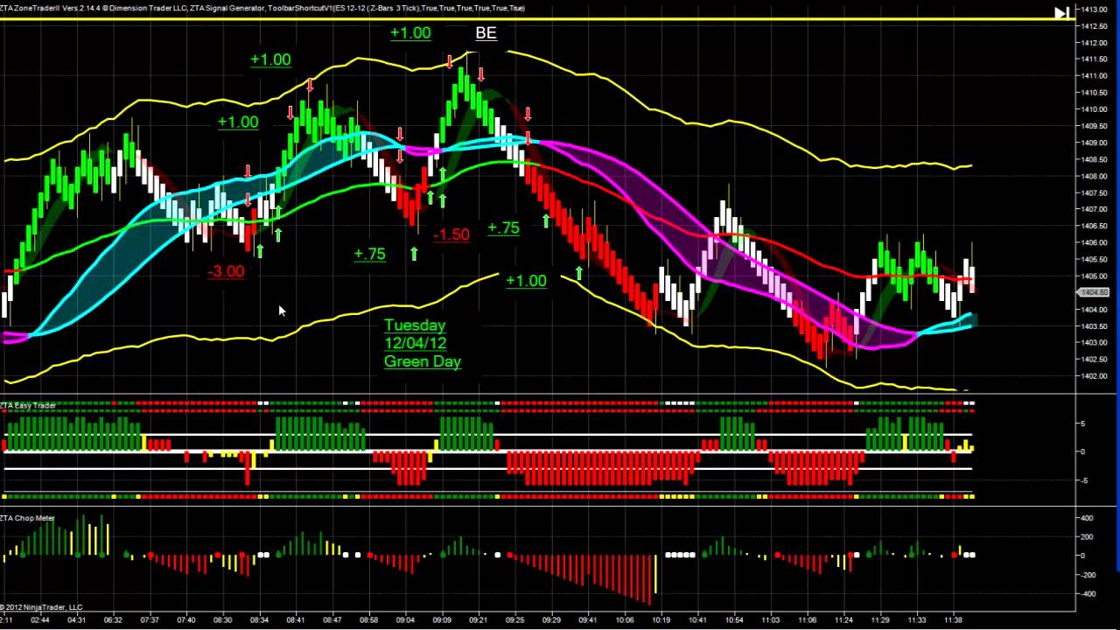Click the 10:19 time axis label
The image size is (1120, 630).
661,619
